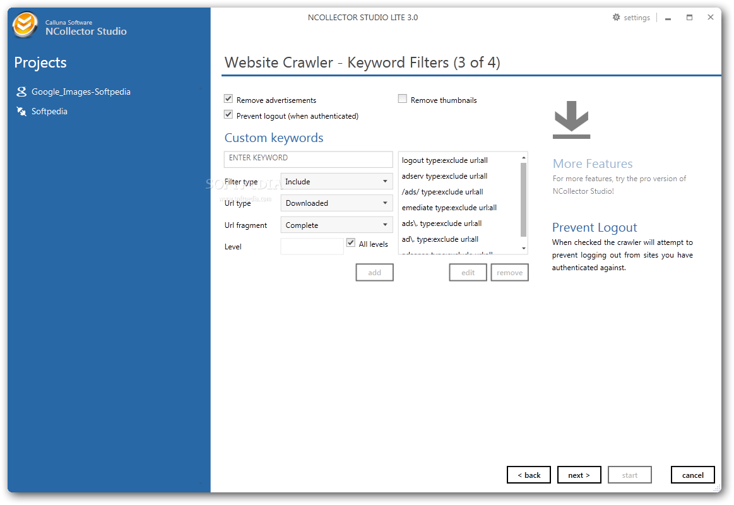Viewport: 734px width, 505px height.
Task: Minimize the NCollector Studio window
Action: coord(668,18)
